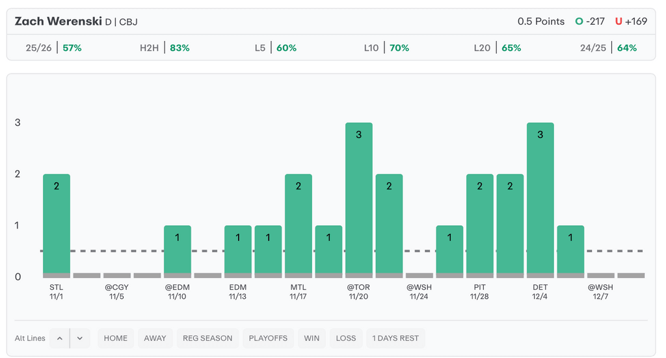Select the Over -217 odds
The width and height of the screenshot is (666, 358).
coord(590,21)
